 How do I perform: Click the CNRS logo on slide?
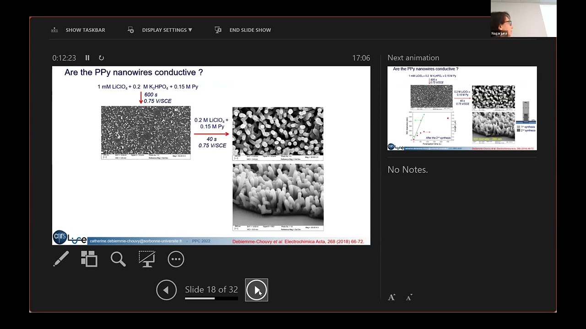60,237
